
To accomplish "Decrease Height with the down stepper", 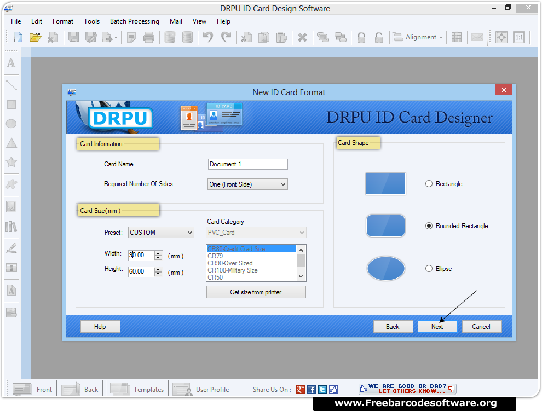I will coord(158,274).
